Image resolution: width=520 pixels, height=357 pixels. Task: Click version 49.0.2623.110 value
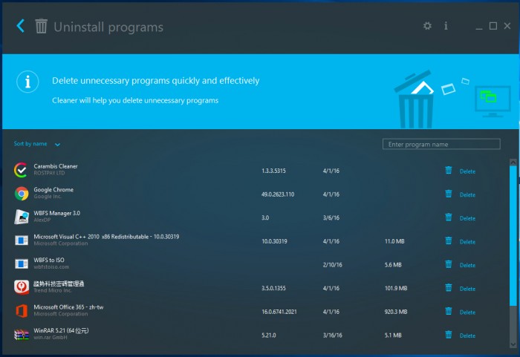point(278,194)
